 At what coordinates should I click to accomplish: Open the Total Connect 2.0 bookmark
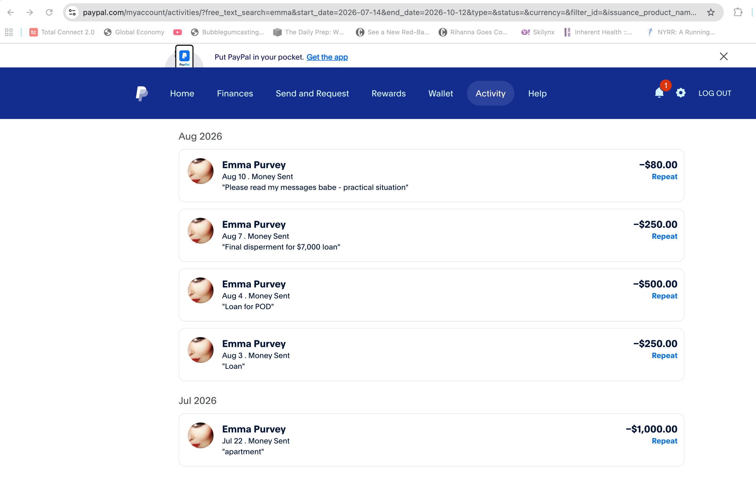(x=62, y=32)
